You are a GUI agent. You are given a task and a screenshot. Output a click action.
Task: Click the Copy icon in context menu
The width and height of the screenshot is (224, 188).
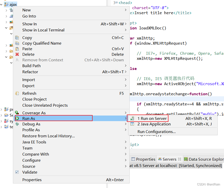[x=17, y=37]
